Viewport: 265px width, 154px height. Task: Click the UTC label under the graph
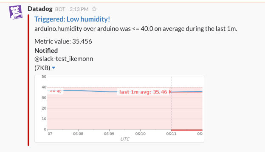[x=125, y=139]
